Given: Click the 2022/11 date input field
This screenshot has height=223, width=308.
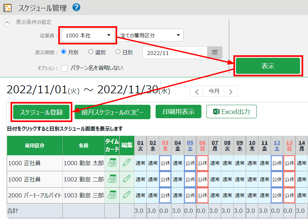Looking at the screenshot, I should click(x=175, y=53).
